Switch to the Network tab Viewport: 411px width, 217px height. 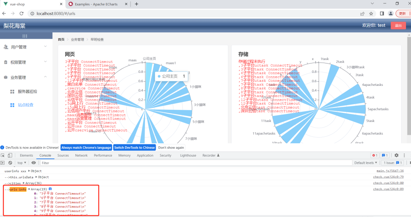(x=81, y=155)
